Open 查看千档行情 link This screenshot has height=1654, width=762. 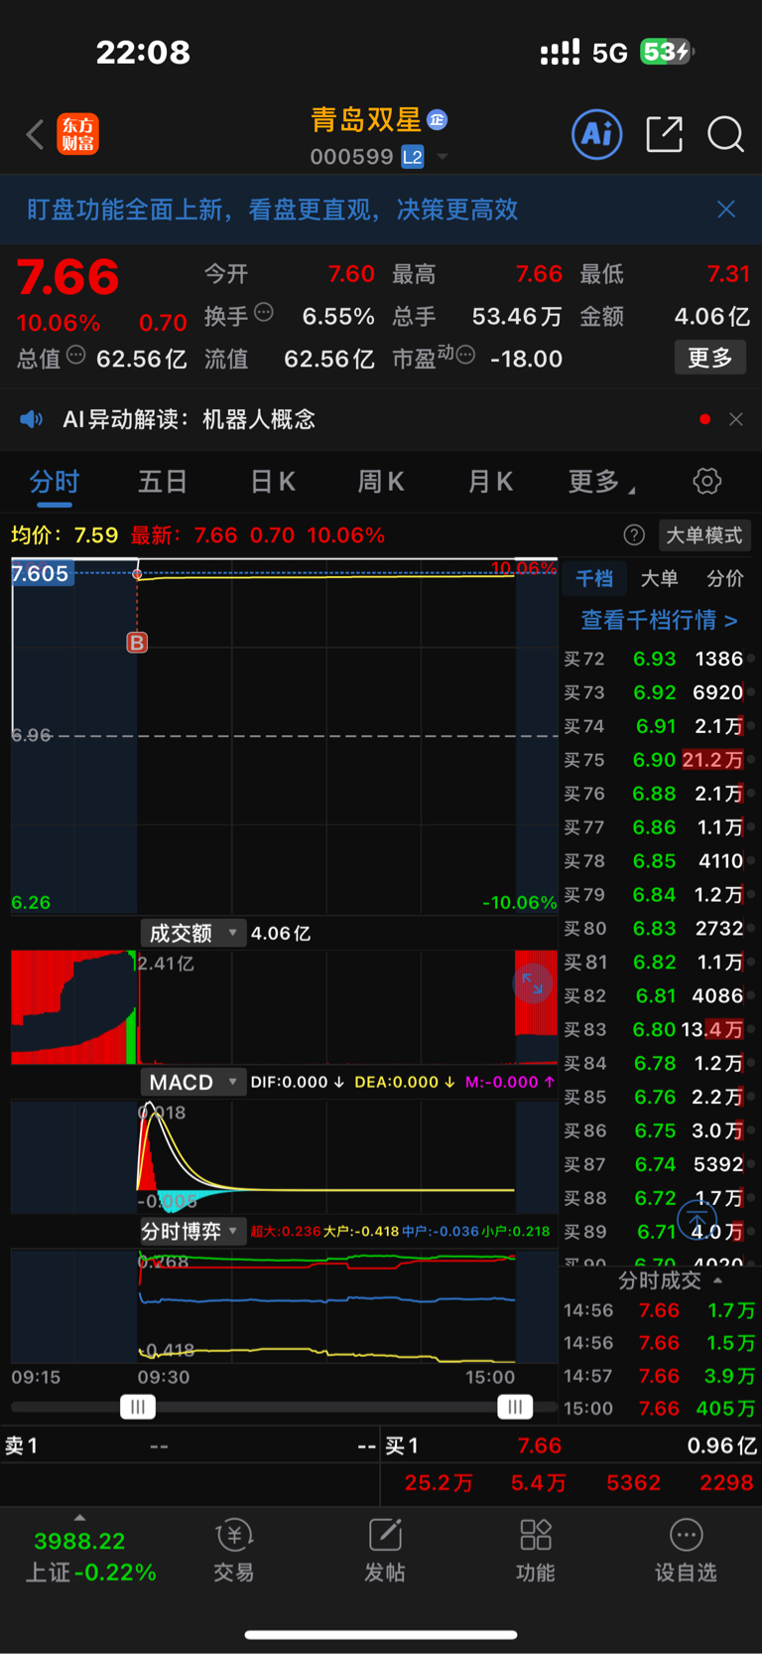click(x=659, y=620)
